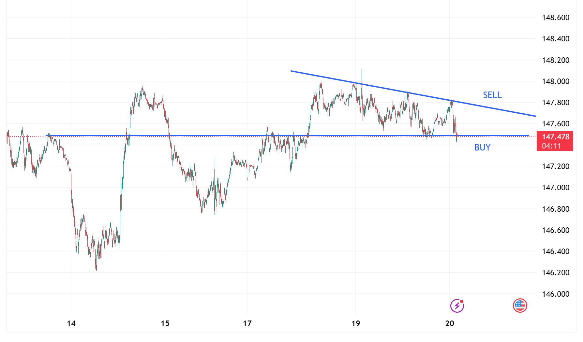
Task: Click the 147.800 price scale label
Action: (x=556, y=103)
